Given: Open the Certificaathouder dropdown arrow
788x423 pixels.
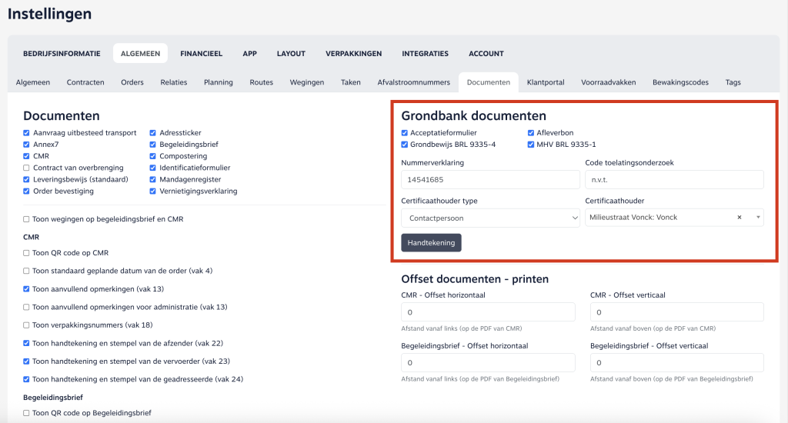Looking at the screenshot, I should click(x=756, y=218).
